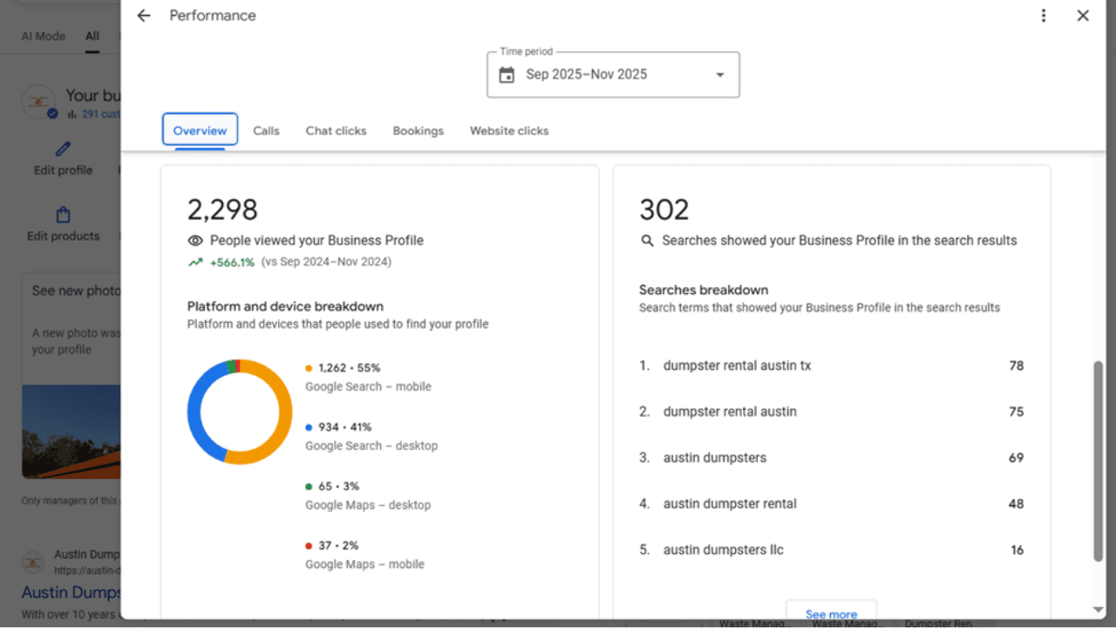Click the '1,262 • 55%' legend value
Viewport: 1116px width, 628px height.
349,368
